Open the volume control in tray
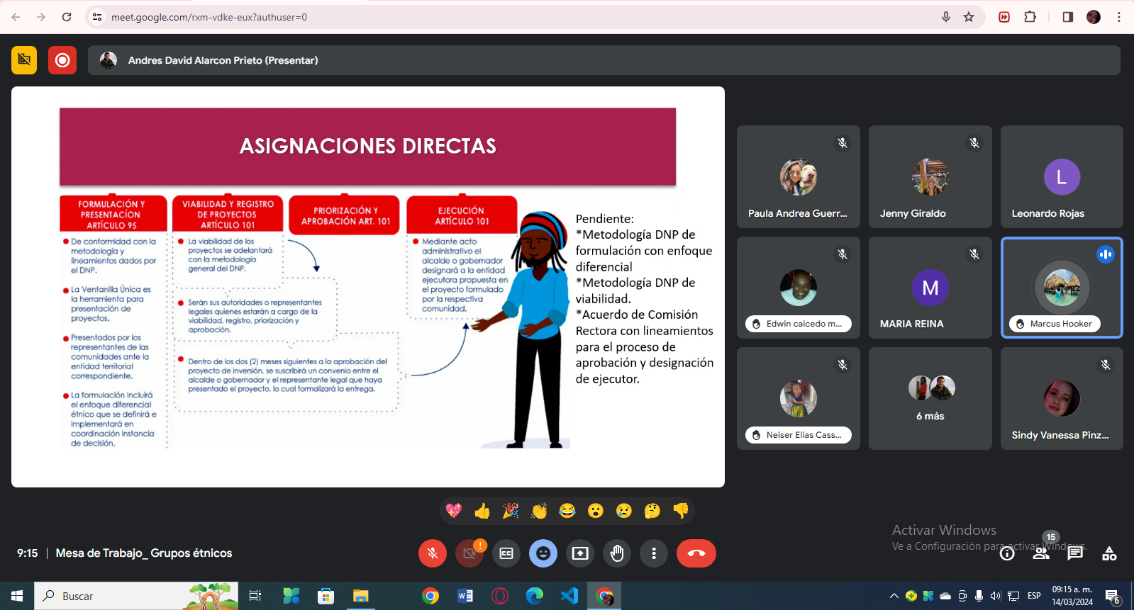This screenshot has width=1134, height=610. (x=996, y=596)
